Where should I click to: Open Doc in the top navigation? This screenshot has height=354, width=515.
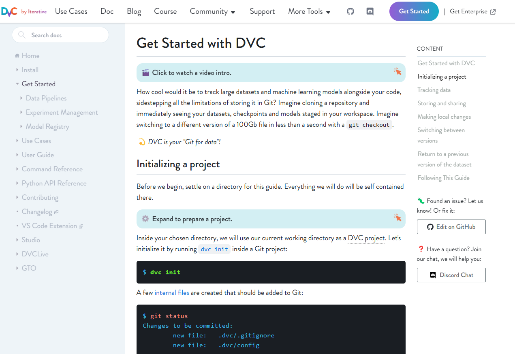[107, 11]
